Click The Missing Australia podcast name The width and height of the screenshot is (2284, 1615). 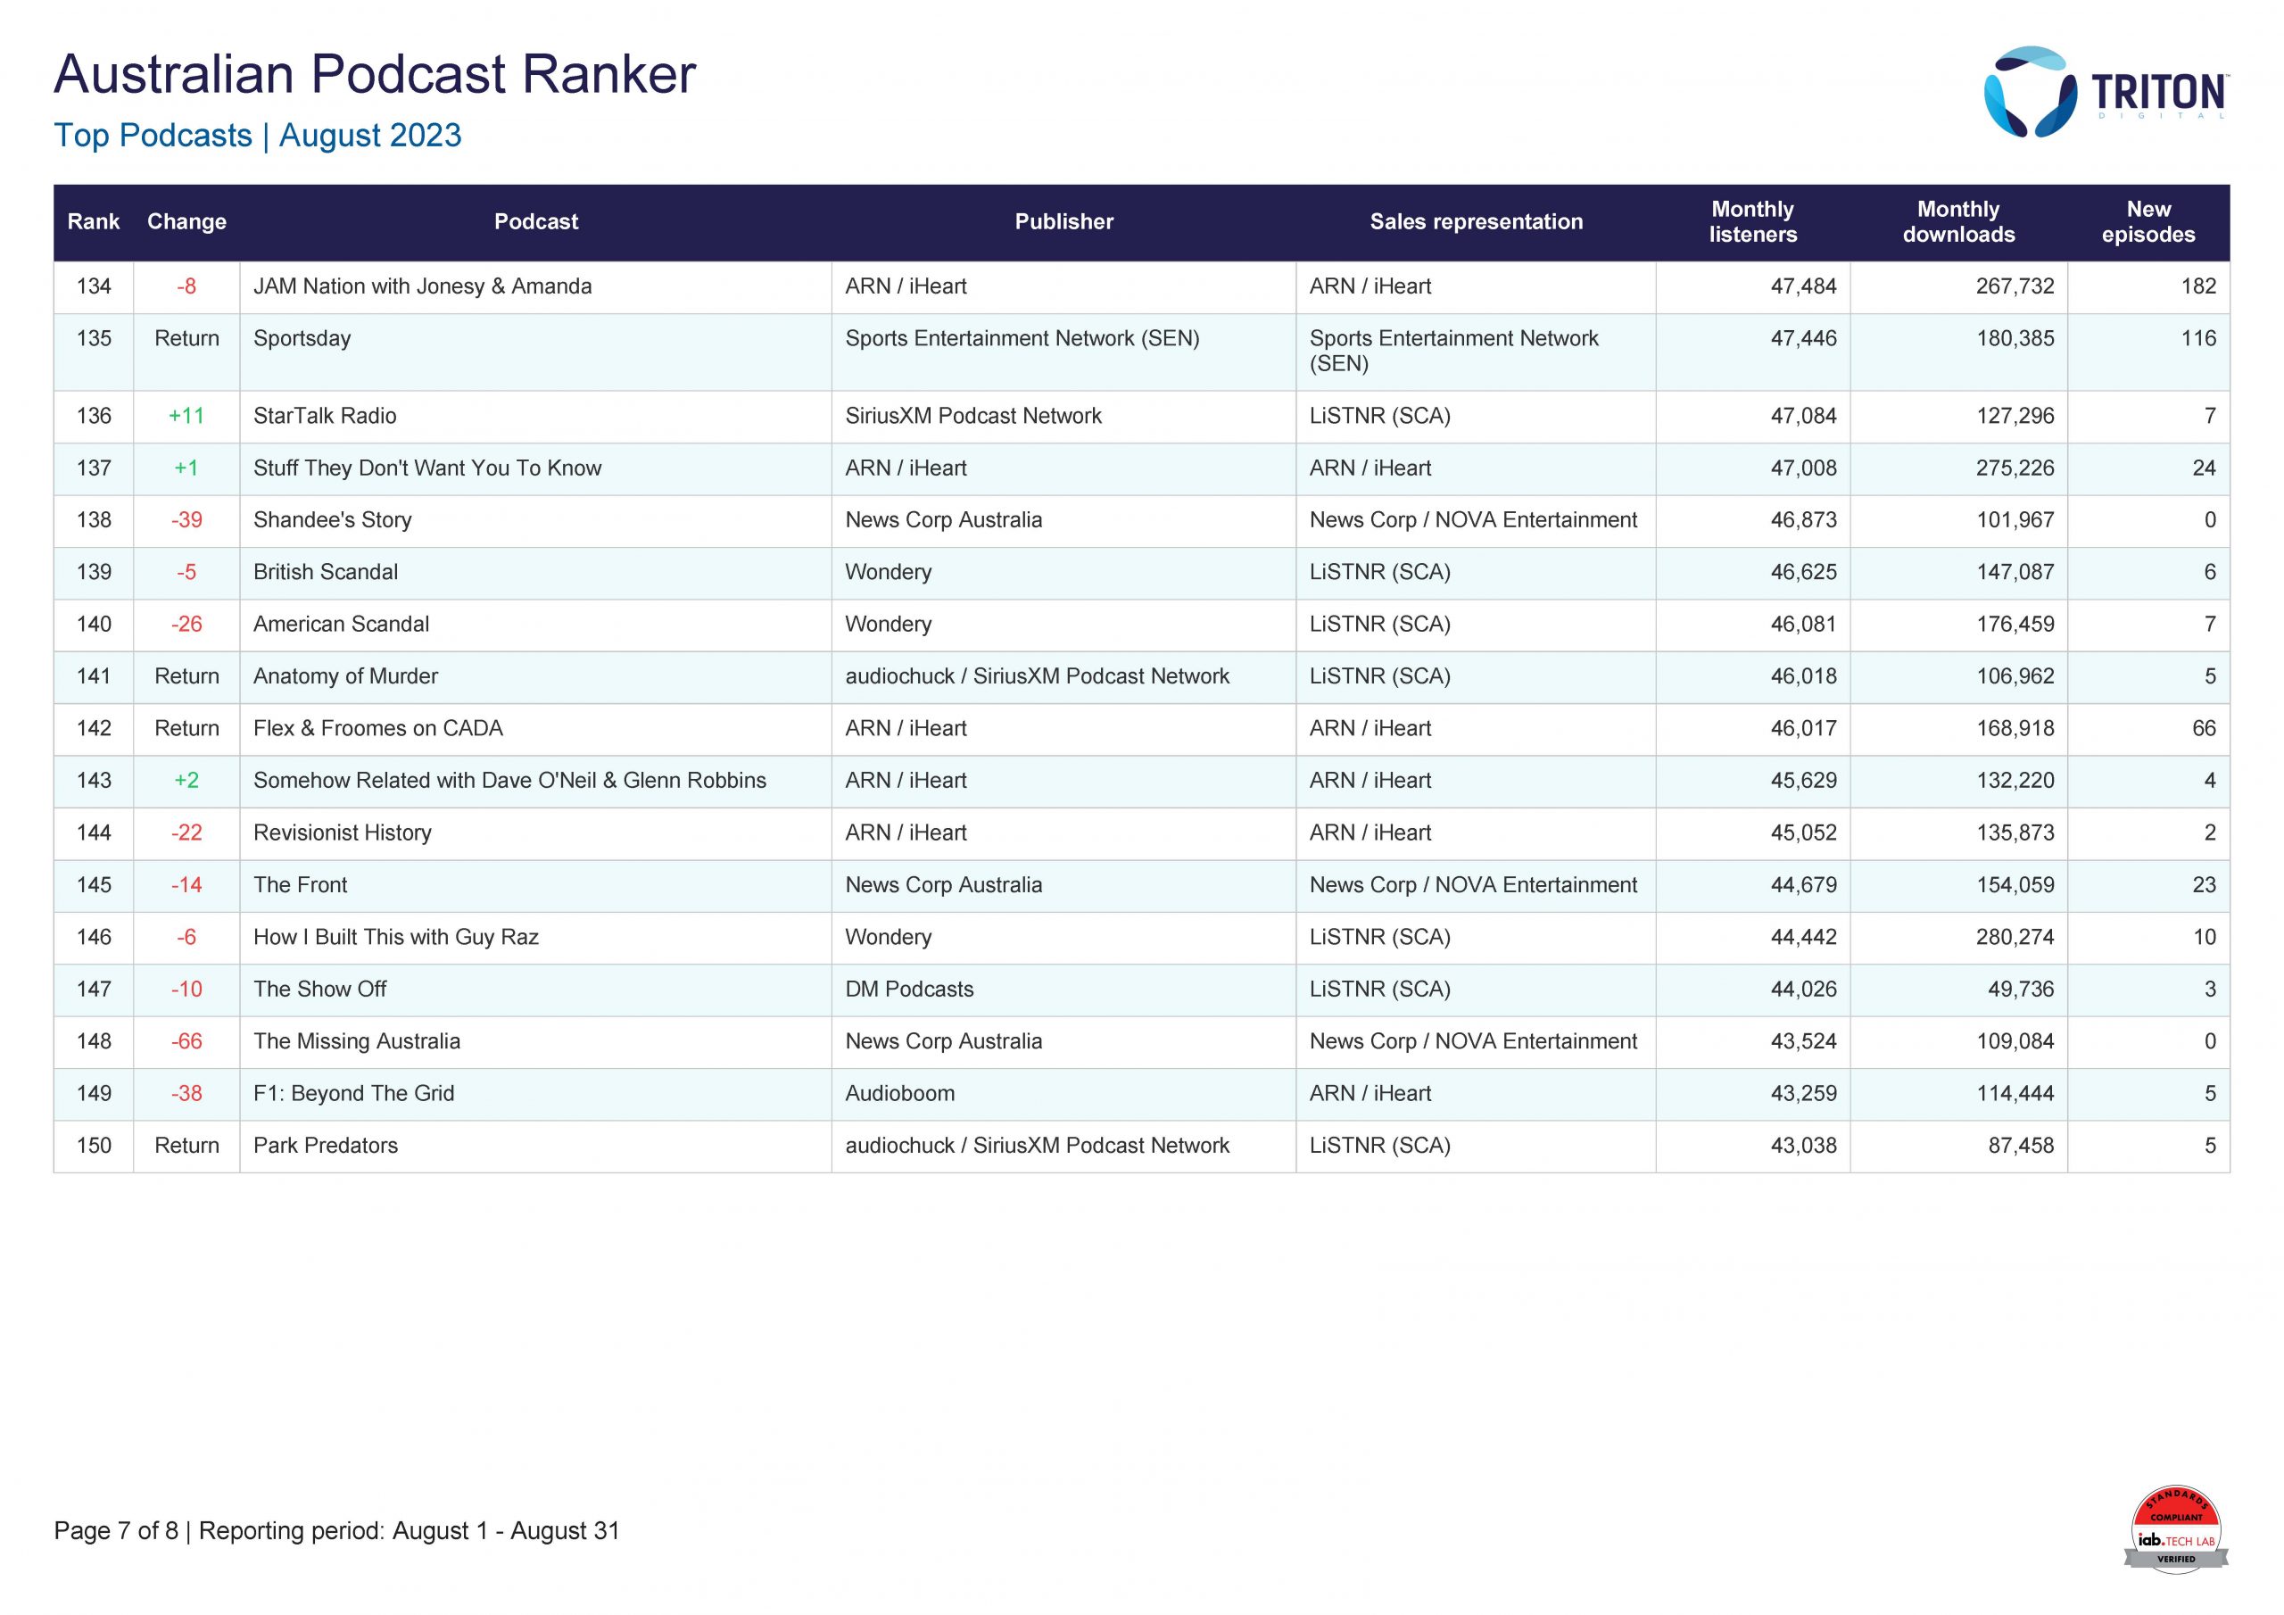pos(357,1041)
